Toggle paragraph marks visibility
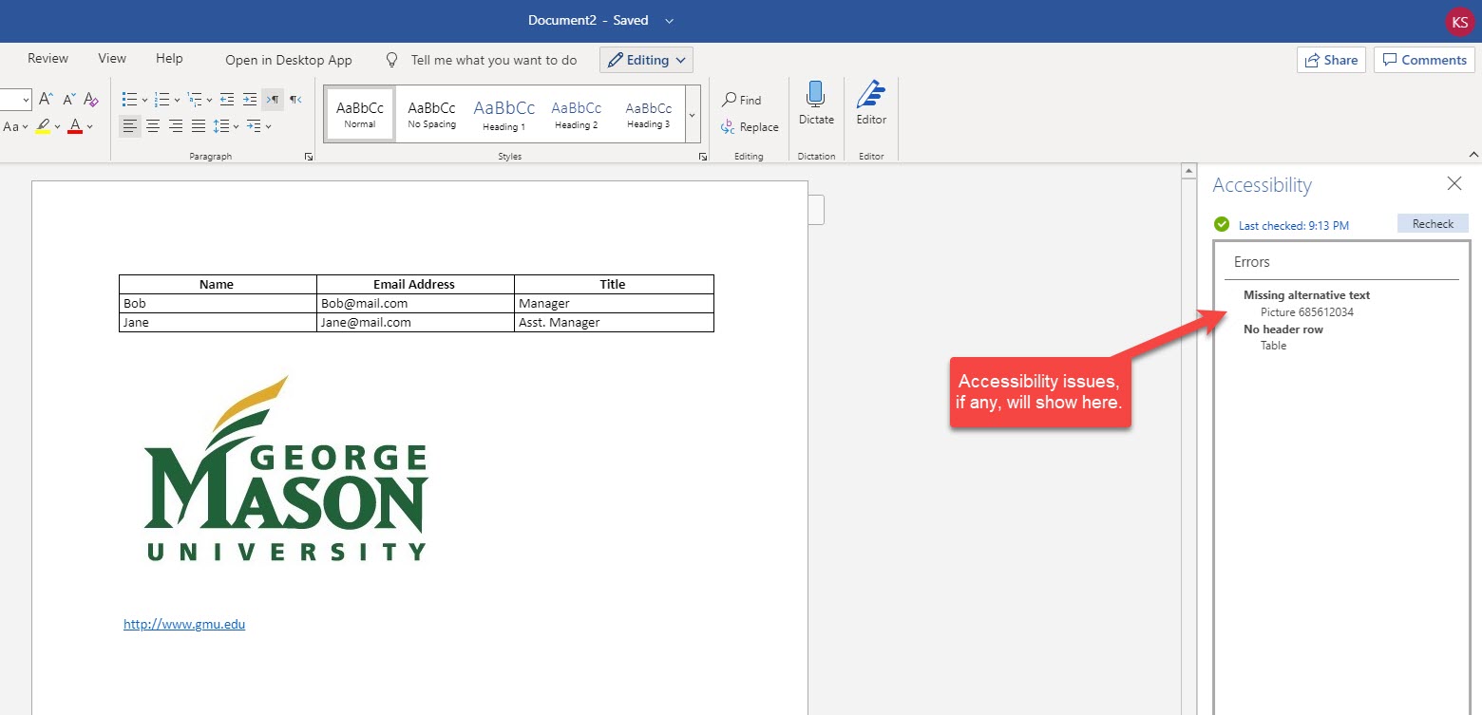Screen dimensions: 1482x715 (294, 98)
